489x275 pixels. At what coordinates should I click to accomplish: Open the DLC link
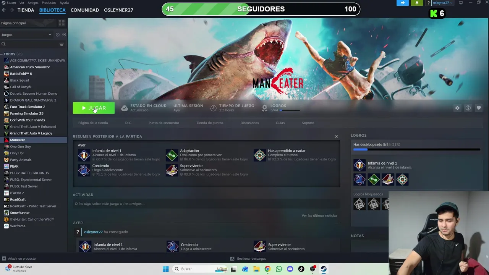[x=128, y=123]
